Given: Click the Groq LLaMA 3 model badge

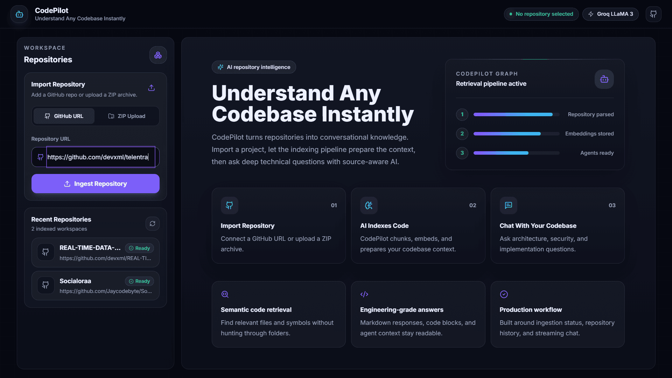Looking at the screenshot, I should (610, 14).
